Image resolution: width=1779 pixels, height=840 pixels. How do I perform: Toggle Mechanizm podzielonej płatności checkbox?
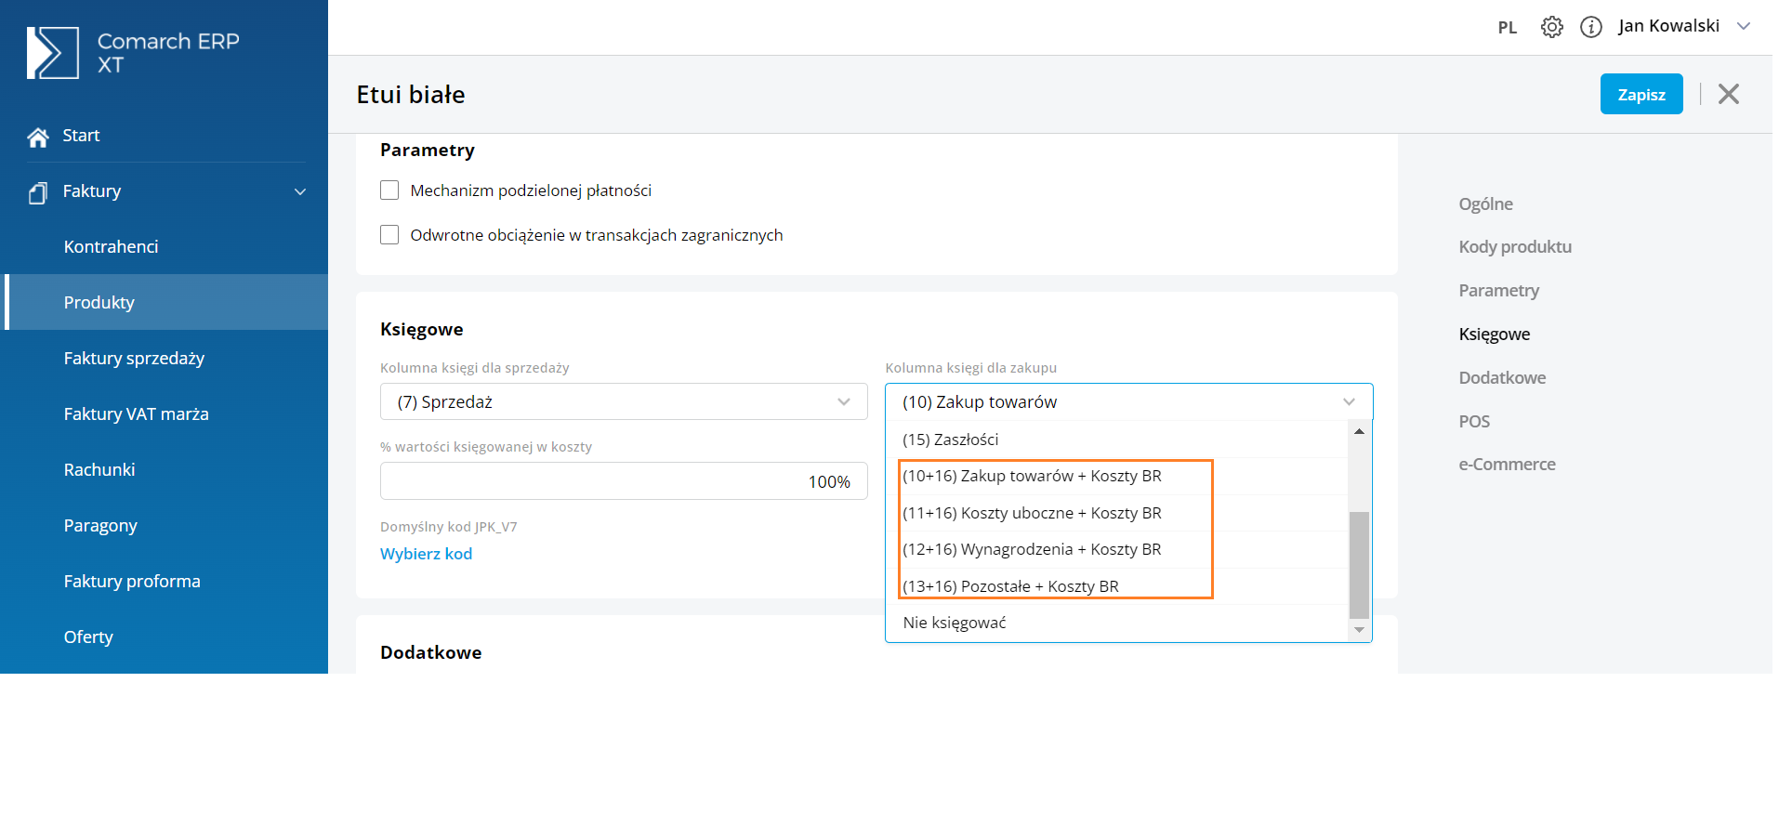coord(389,190)
